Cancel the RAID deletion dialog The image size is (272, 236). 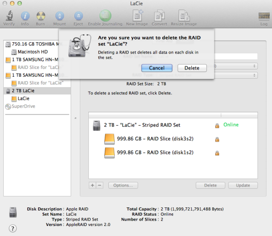coord(157,68)
